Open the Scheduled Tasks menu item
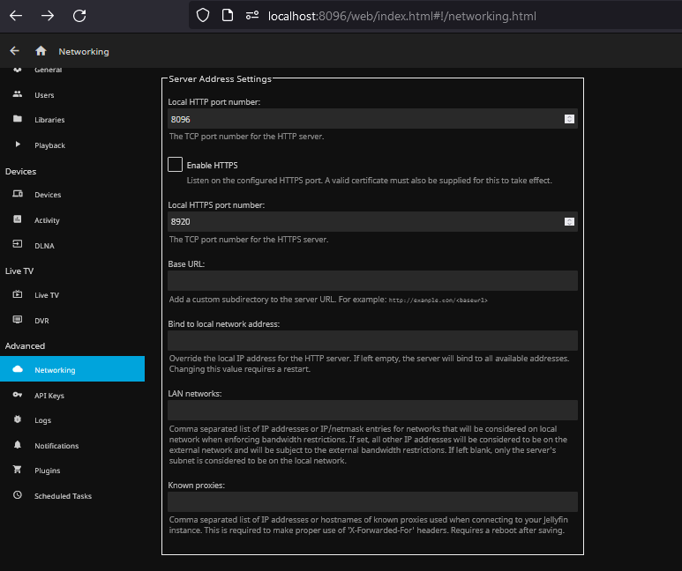 pyautogui.click(x=63, y=496)
